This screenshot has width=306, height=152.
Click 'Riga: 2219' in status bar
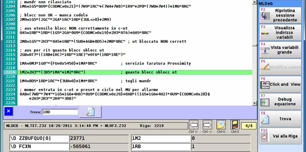click(x=152, y=126)
